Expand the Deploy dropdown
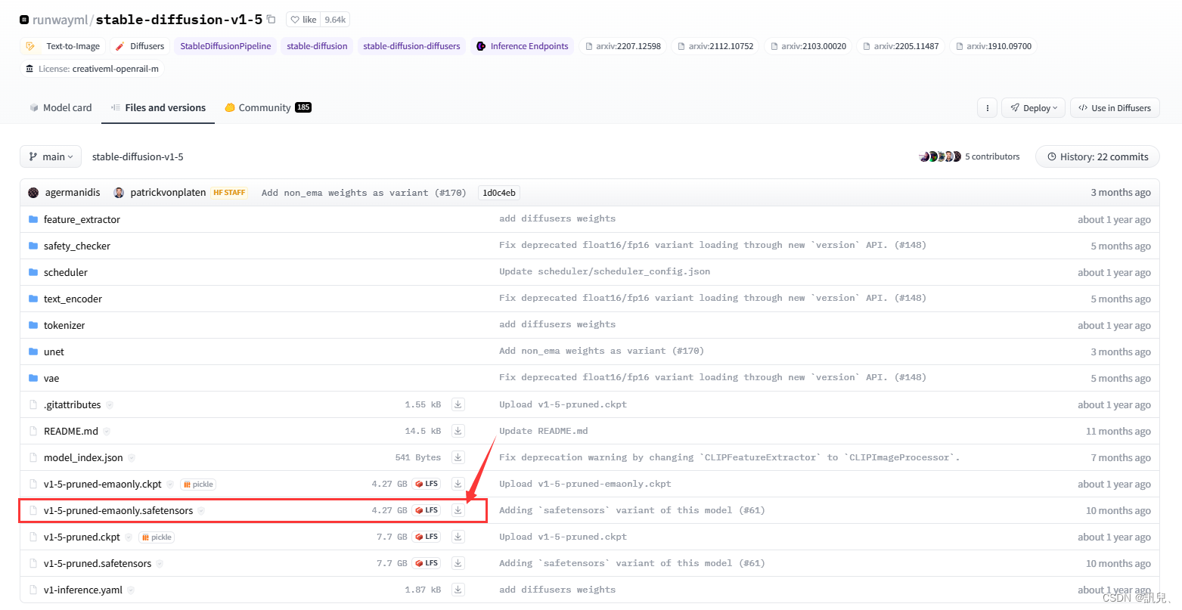 click(x=1034, y=108)
